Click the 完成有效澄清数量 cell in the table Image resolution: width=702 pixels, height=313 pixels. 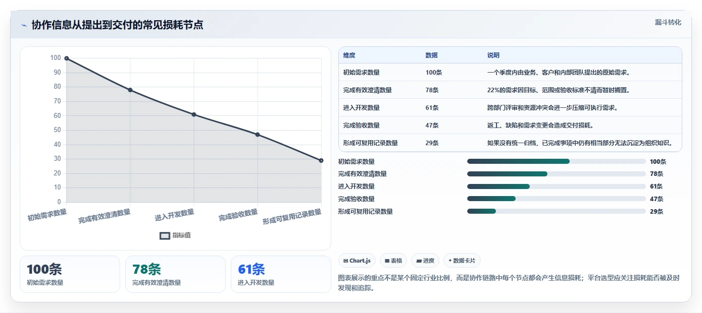click(367, 90)
